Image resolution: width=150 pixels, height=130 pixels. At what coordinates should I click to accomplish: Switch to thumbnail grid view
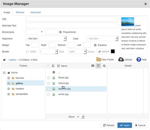93,66
